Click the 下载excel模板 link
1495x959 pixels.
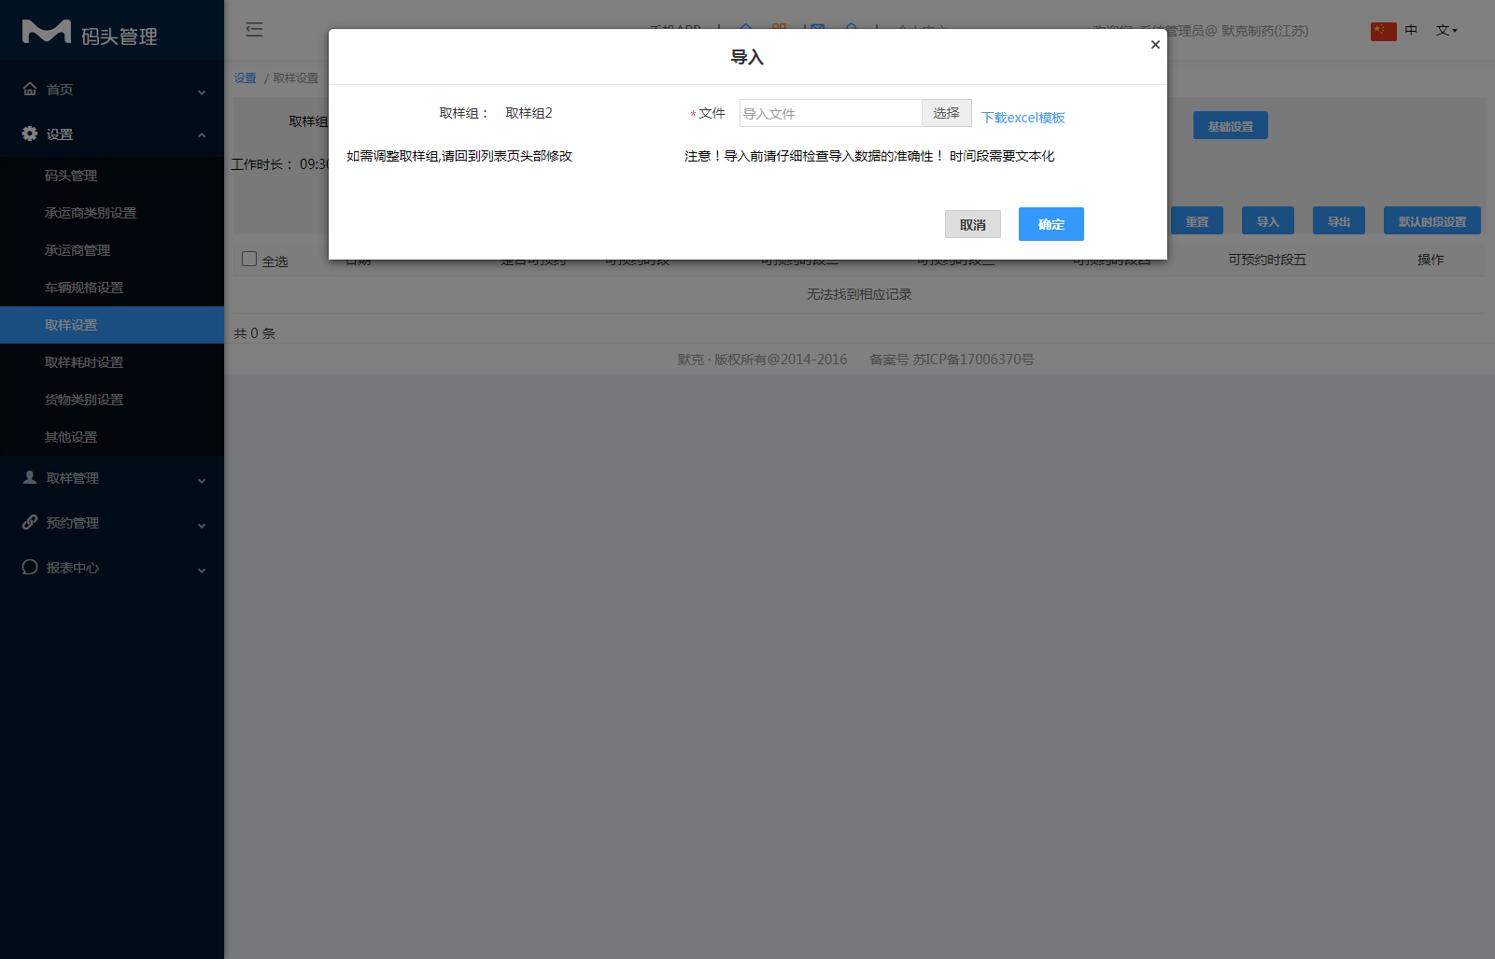[1023, 118]
